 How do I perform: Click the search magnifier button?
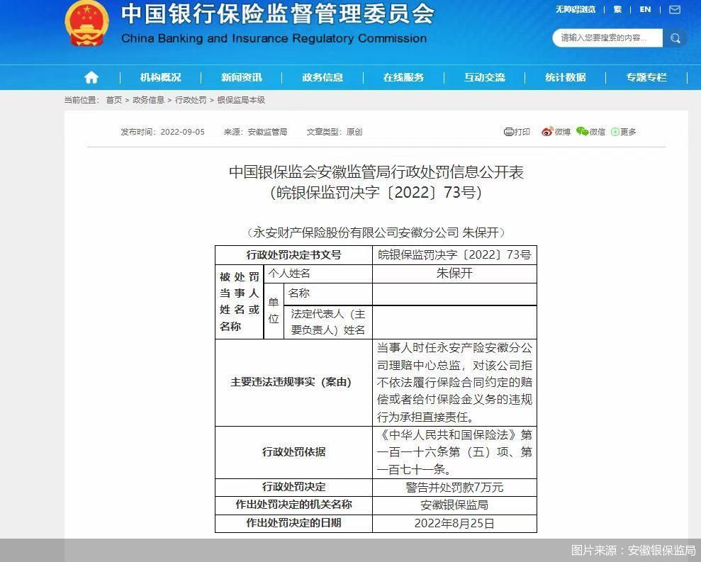(675, 38)
